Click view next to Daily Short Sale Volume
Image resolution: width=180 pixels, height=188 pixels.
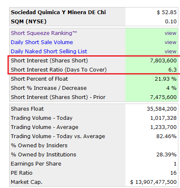point(170,42)
